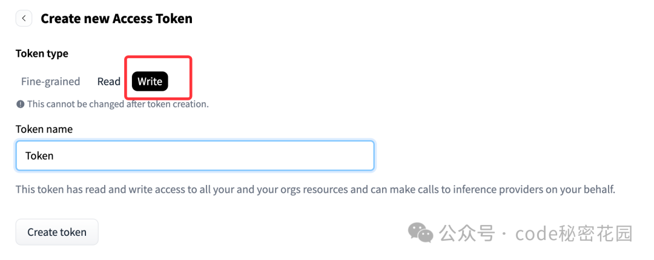
Task: Click the "Token name" field label
Action: [x=44, y=129]
